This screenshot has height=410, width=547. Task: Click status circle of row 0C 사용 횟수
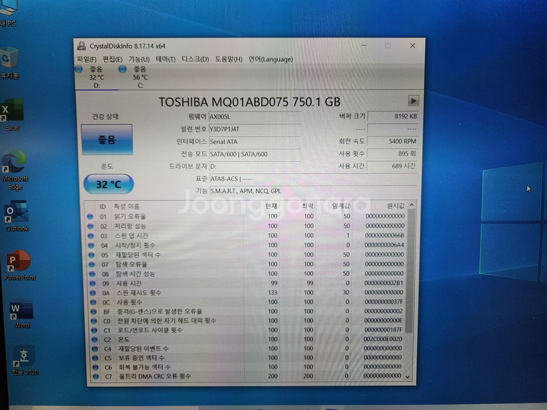point(93,302)
